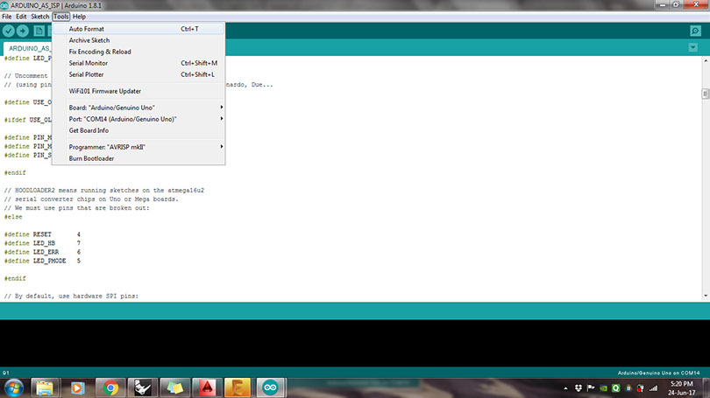Click Burn Bootloader
This screenshot has height=398, width=710.
coord(138,158)
